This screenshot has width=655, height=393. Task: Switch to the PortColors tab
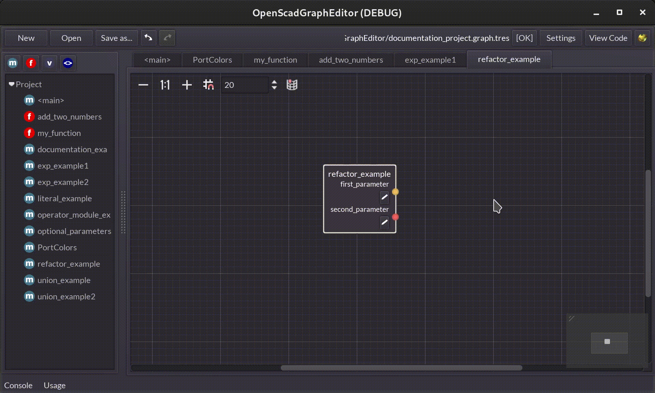click(212, 60)
